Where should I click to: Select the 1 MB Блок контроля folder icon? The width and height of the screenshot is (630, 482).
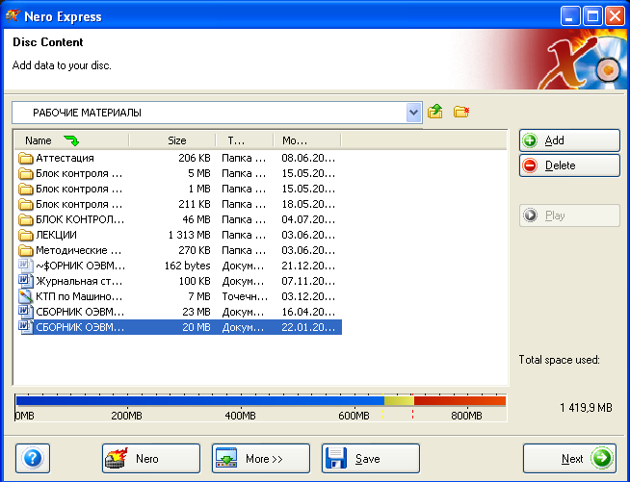[26, 189]
